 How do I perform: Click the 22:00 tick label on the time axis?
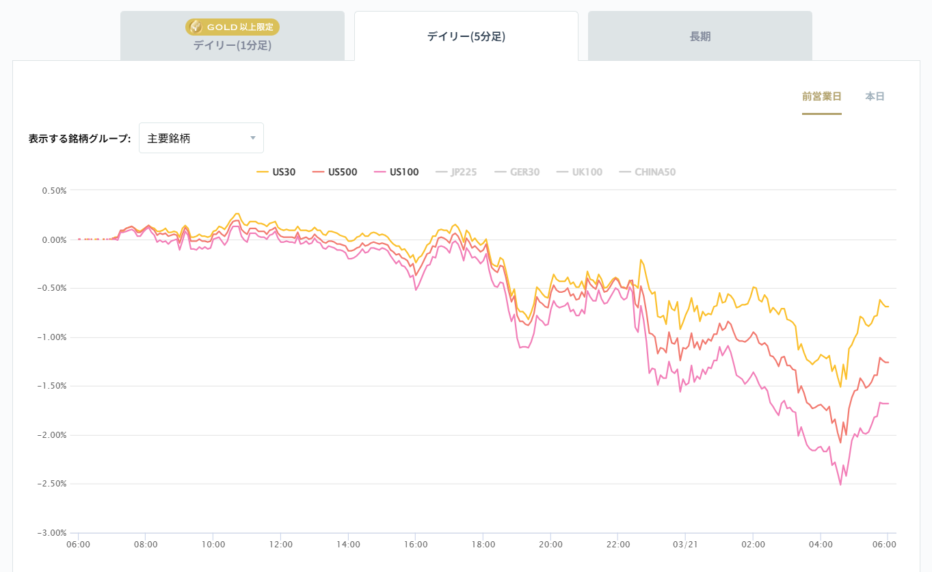[x=617, y=545]
